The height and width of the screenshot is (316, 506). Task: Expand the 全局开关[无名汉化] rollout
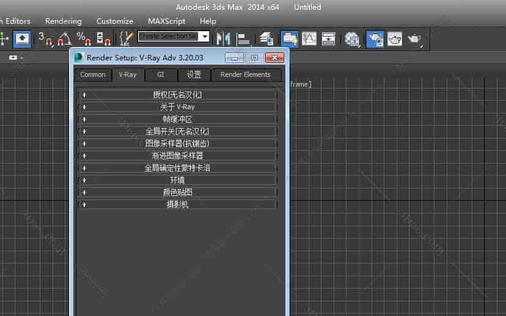[177, 131]
